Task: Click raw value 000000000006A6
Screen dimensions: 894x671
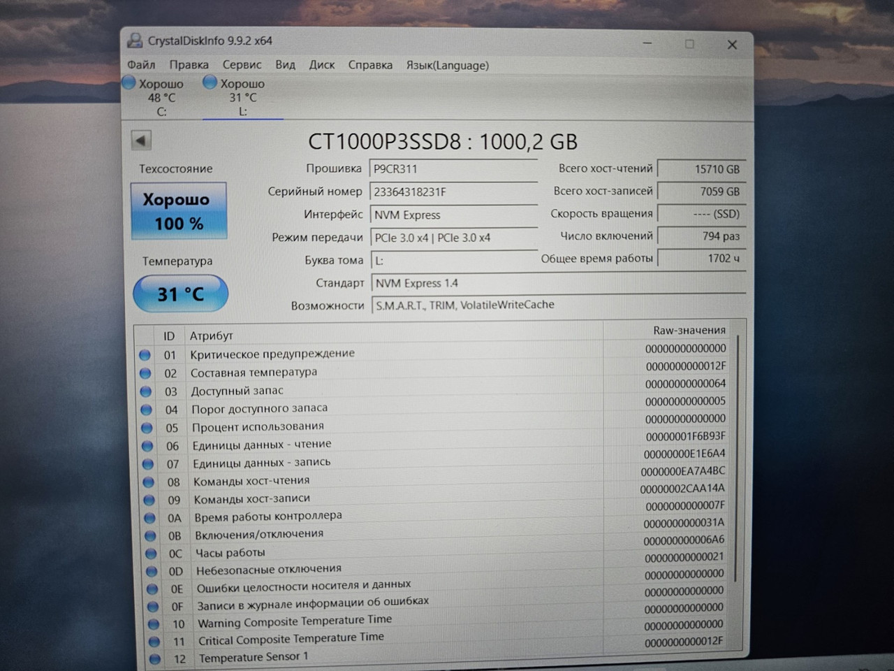Action: pos(684,540)
